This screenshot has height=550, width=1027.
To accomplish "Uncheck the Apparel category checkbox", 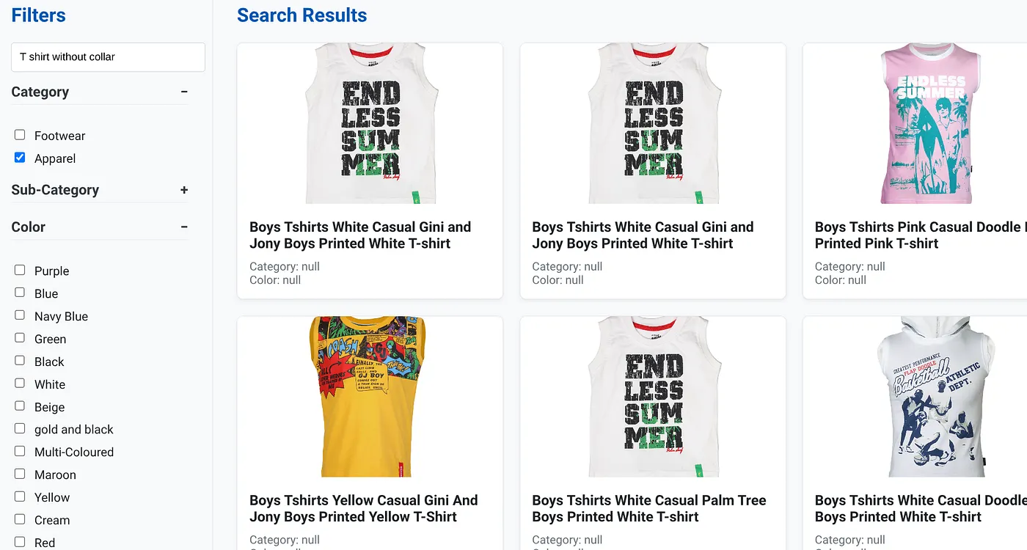I will coord(20,158).
